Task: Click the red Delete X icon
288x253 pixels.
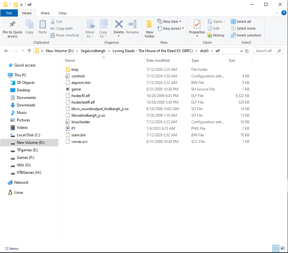Action: pos(119,24)
